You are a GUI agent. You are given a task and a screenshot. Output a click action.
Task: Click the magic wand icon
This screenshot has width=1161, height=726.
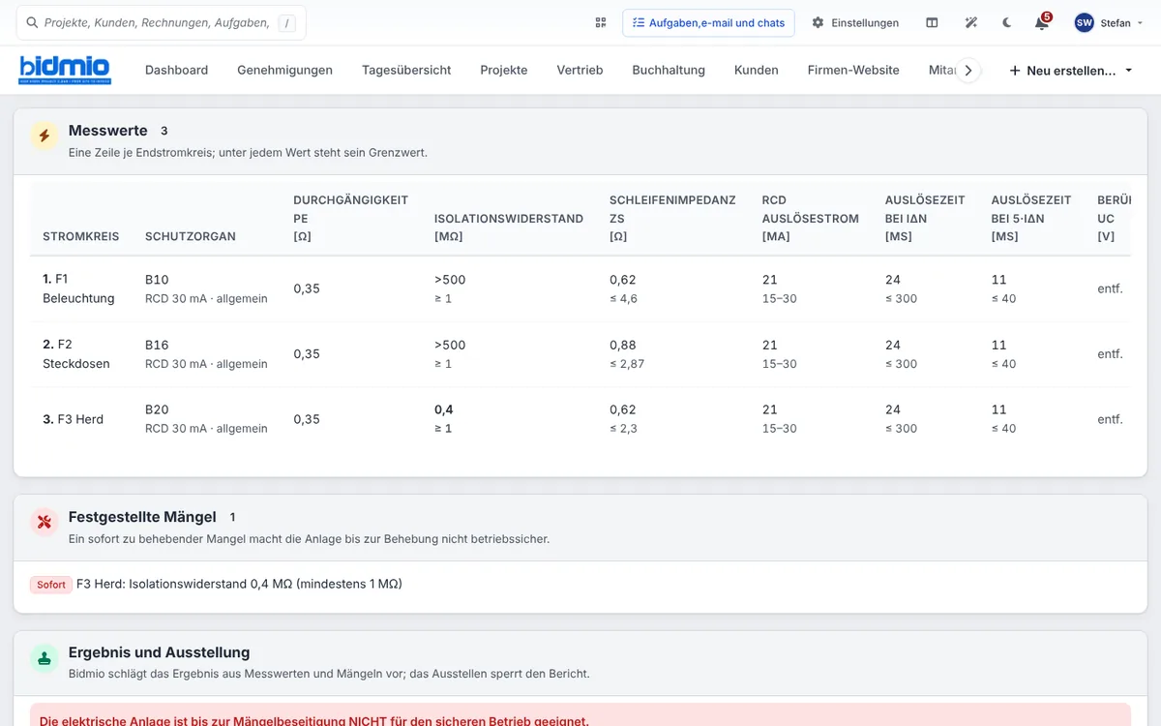point(971,22)
